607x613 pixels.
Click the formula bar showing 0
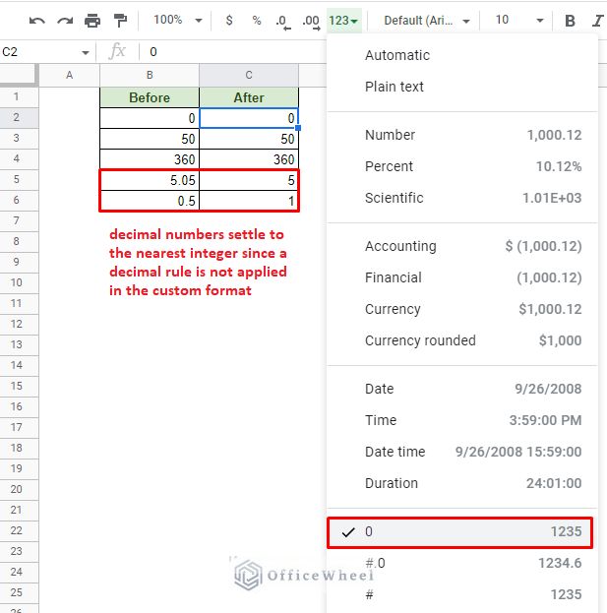coord(234,52)
